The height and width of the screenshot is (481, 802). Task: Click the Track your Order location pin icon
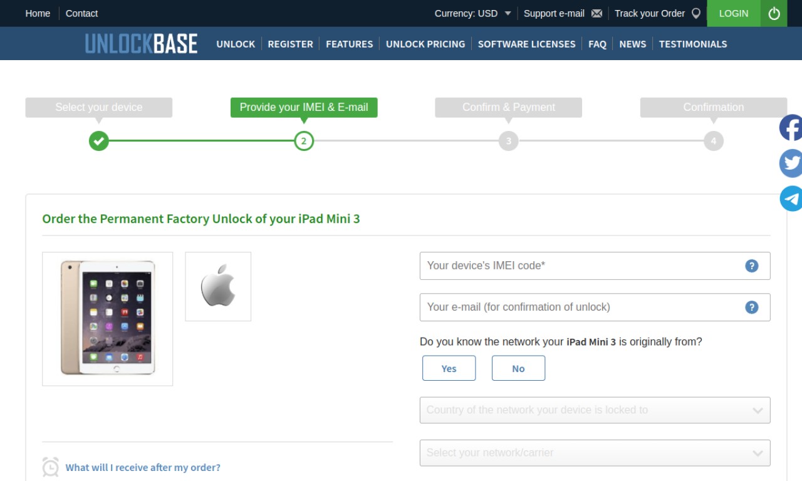tap(695, 13)
